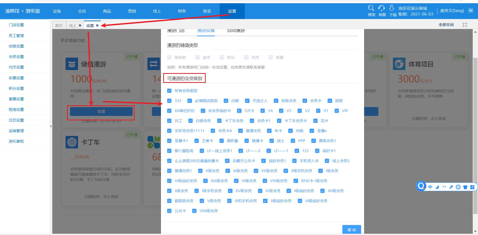
Task: Toggle the 银川冒险岛 checkbox
Action: 169,151
